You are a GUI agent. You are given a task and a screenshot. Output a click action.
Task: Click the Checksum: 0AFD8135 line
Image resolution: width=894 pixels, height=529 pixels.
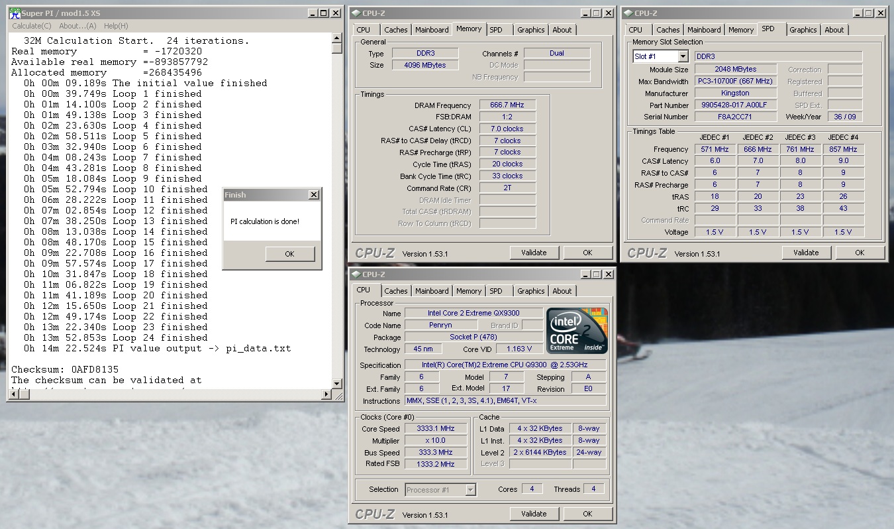65,369
